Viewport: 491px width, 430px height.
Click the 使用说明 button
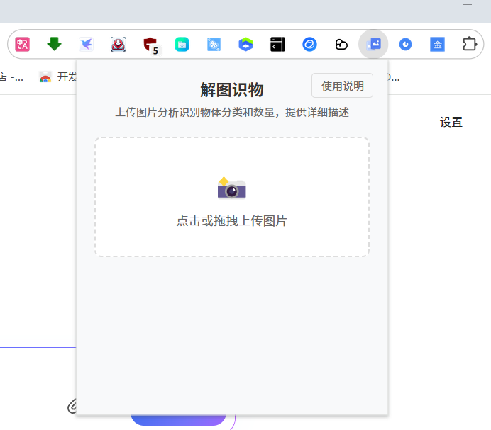point(342,86)
